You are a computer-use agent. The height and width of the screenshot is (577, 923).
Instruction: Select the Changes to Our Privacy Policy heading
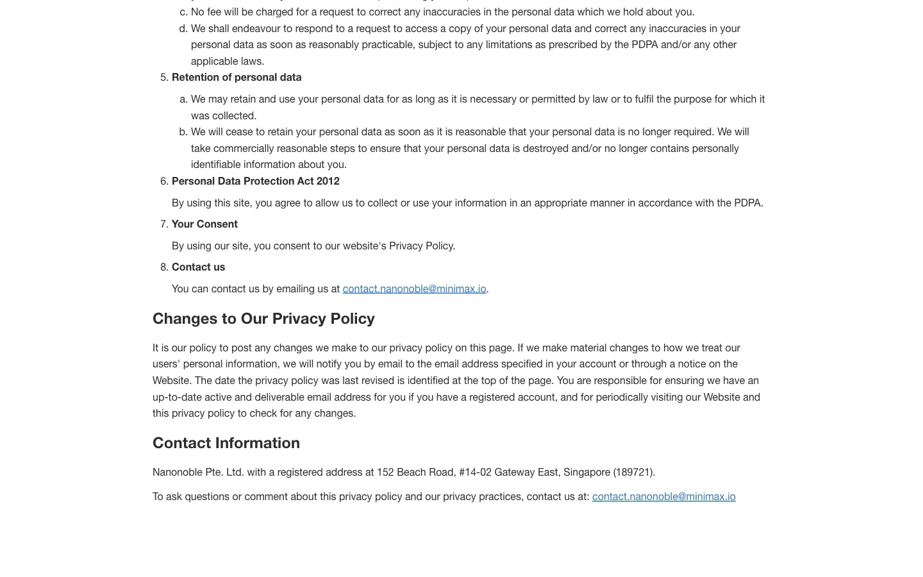(263, 319)
